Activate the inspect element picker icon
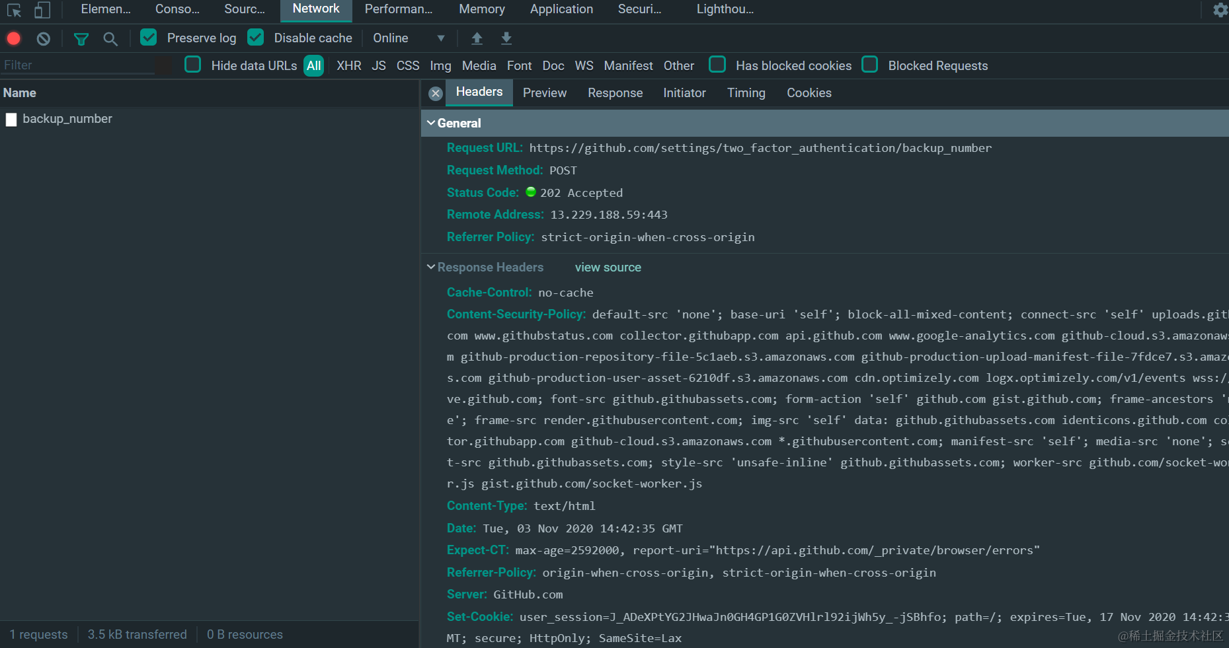1229x648 pixels. [14, 10]
